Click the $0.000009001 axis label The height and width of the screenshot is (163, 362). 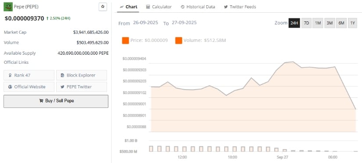click(x=134, y=104)
